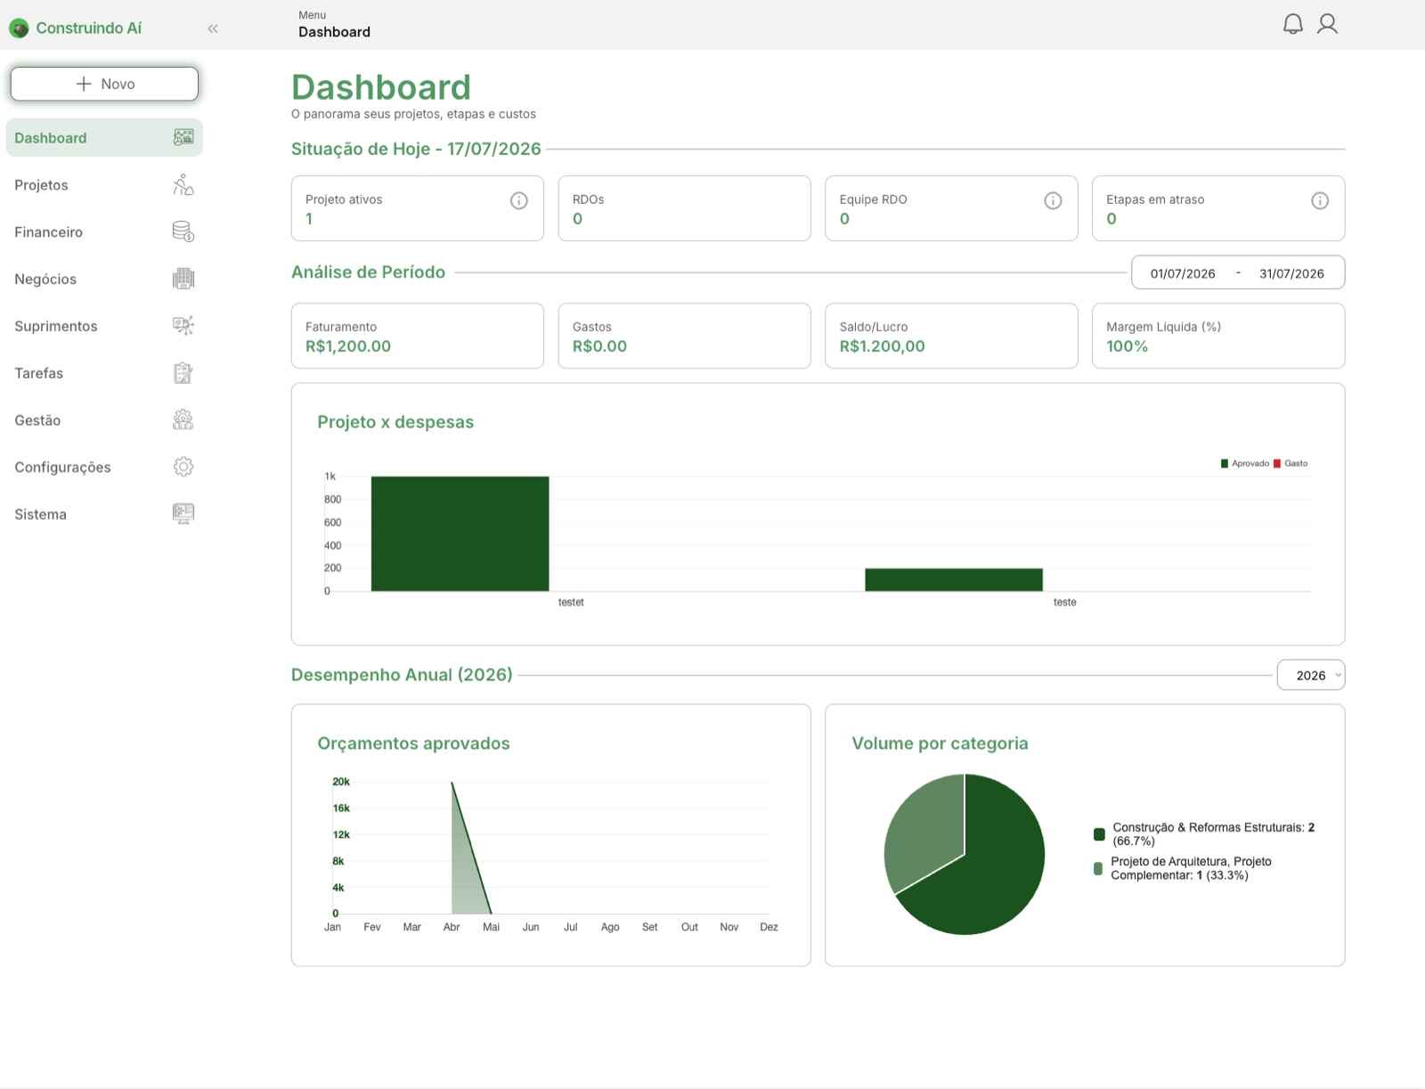1425x1089 pixels.
Task: Click the RDOs card
Action: coord(684,208)
